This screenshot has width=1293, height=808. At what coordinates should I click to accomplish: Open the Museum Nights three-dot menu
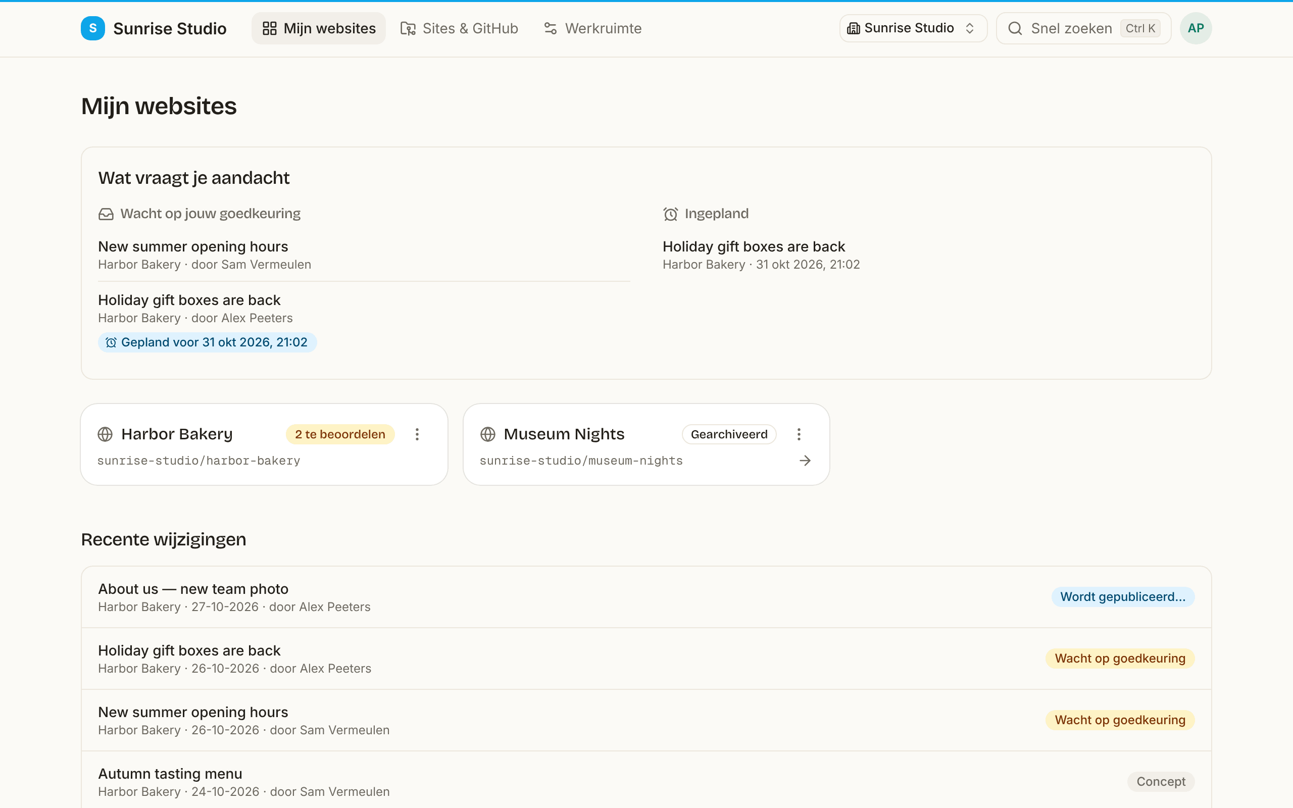coord(799,434)
